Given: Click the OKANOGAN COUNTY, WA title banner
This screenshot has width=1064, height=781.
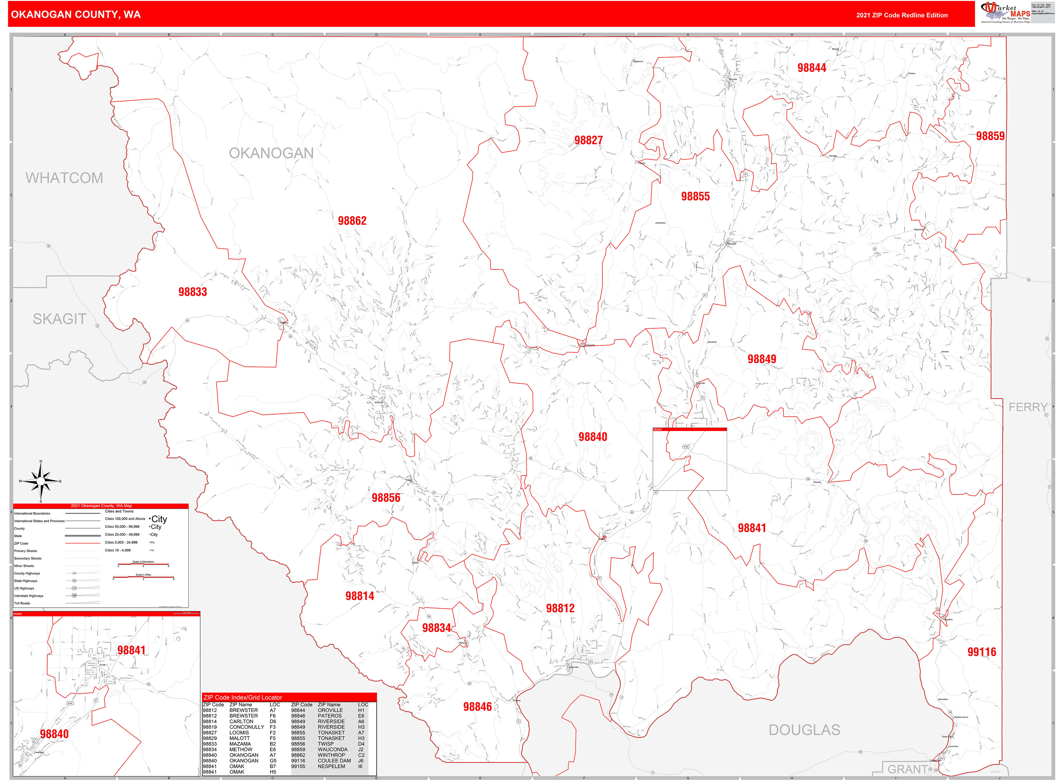Looking at the screenshot, I should pos(76,15).
